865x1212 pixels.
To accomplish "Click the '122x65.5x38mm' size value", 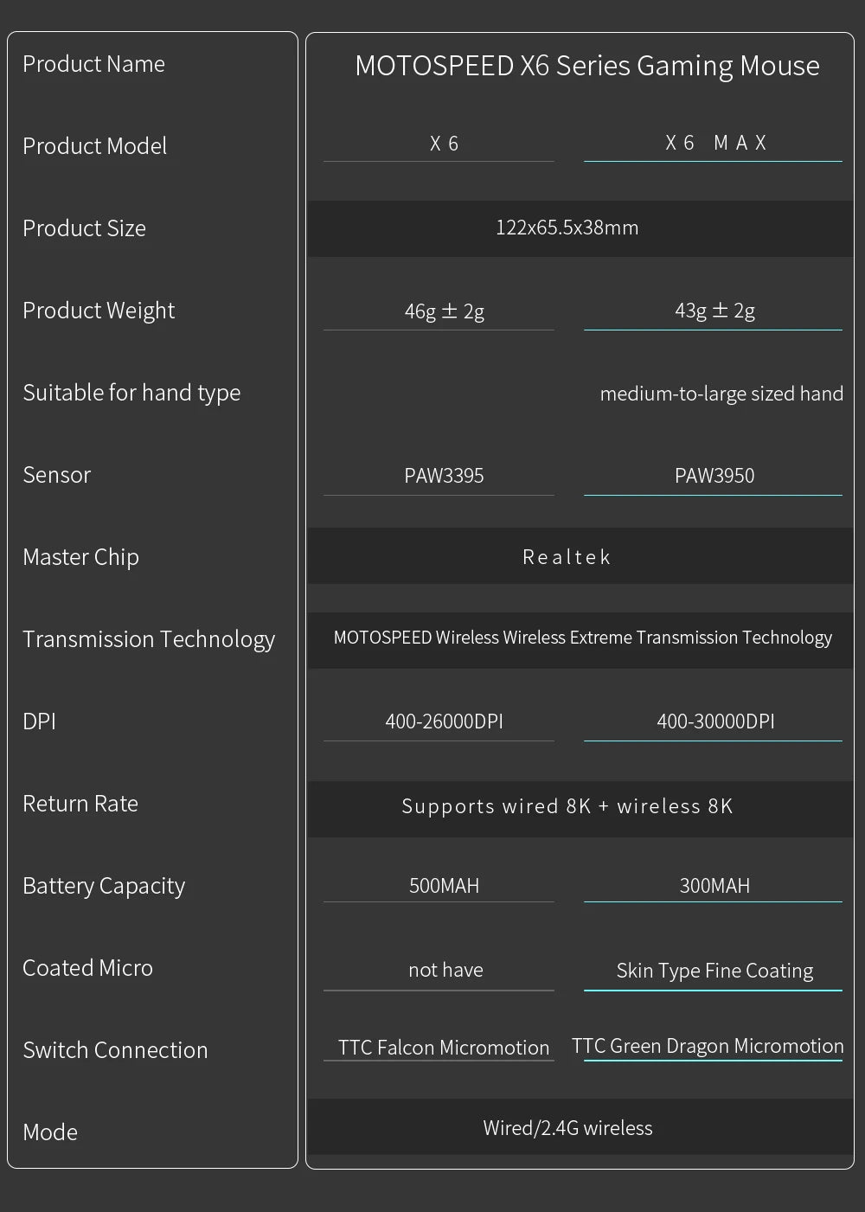I will coord(567,228).
